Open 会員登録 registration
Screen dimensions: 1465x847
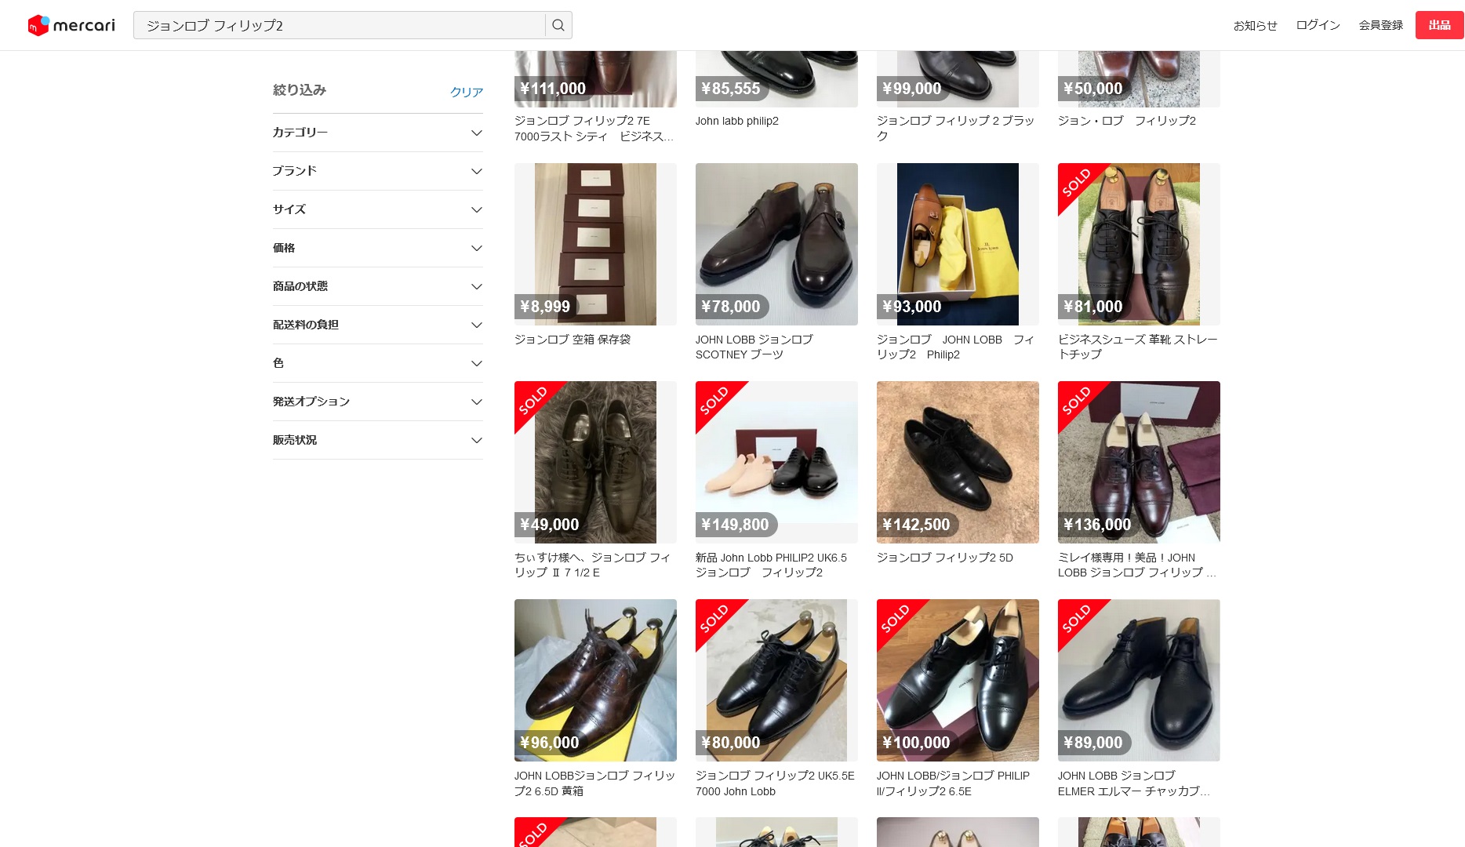point(1380,25)
